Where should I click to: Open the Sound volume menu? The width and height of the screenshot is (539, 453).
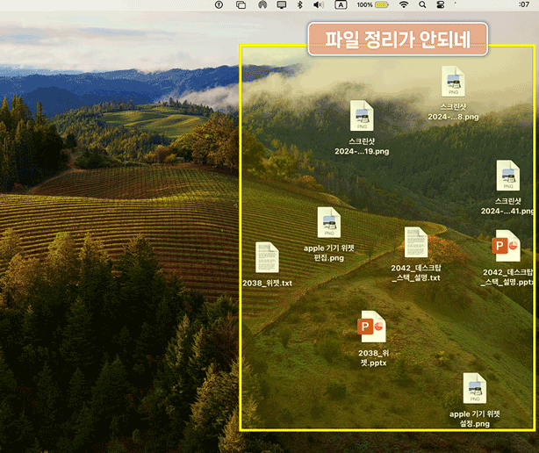coord(319,4)
